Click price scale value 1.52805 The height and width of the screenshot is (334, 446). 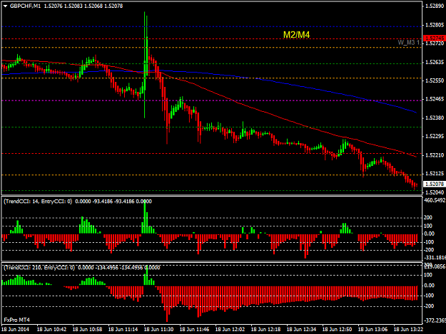tap(435, 25)
